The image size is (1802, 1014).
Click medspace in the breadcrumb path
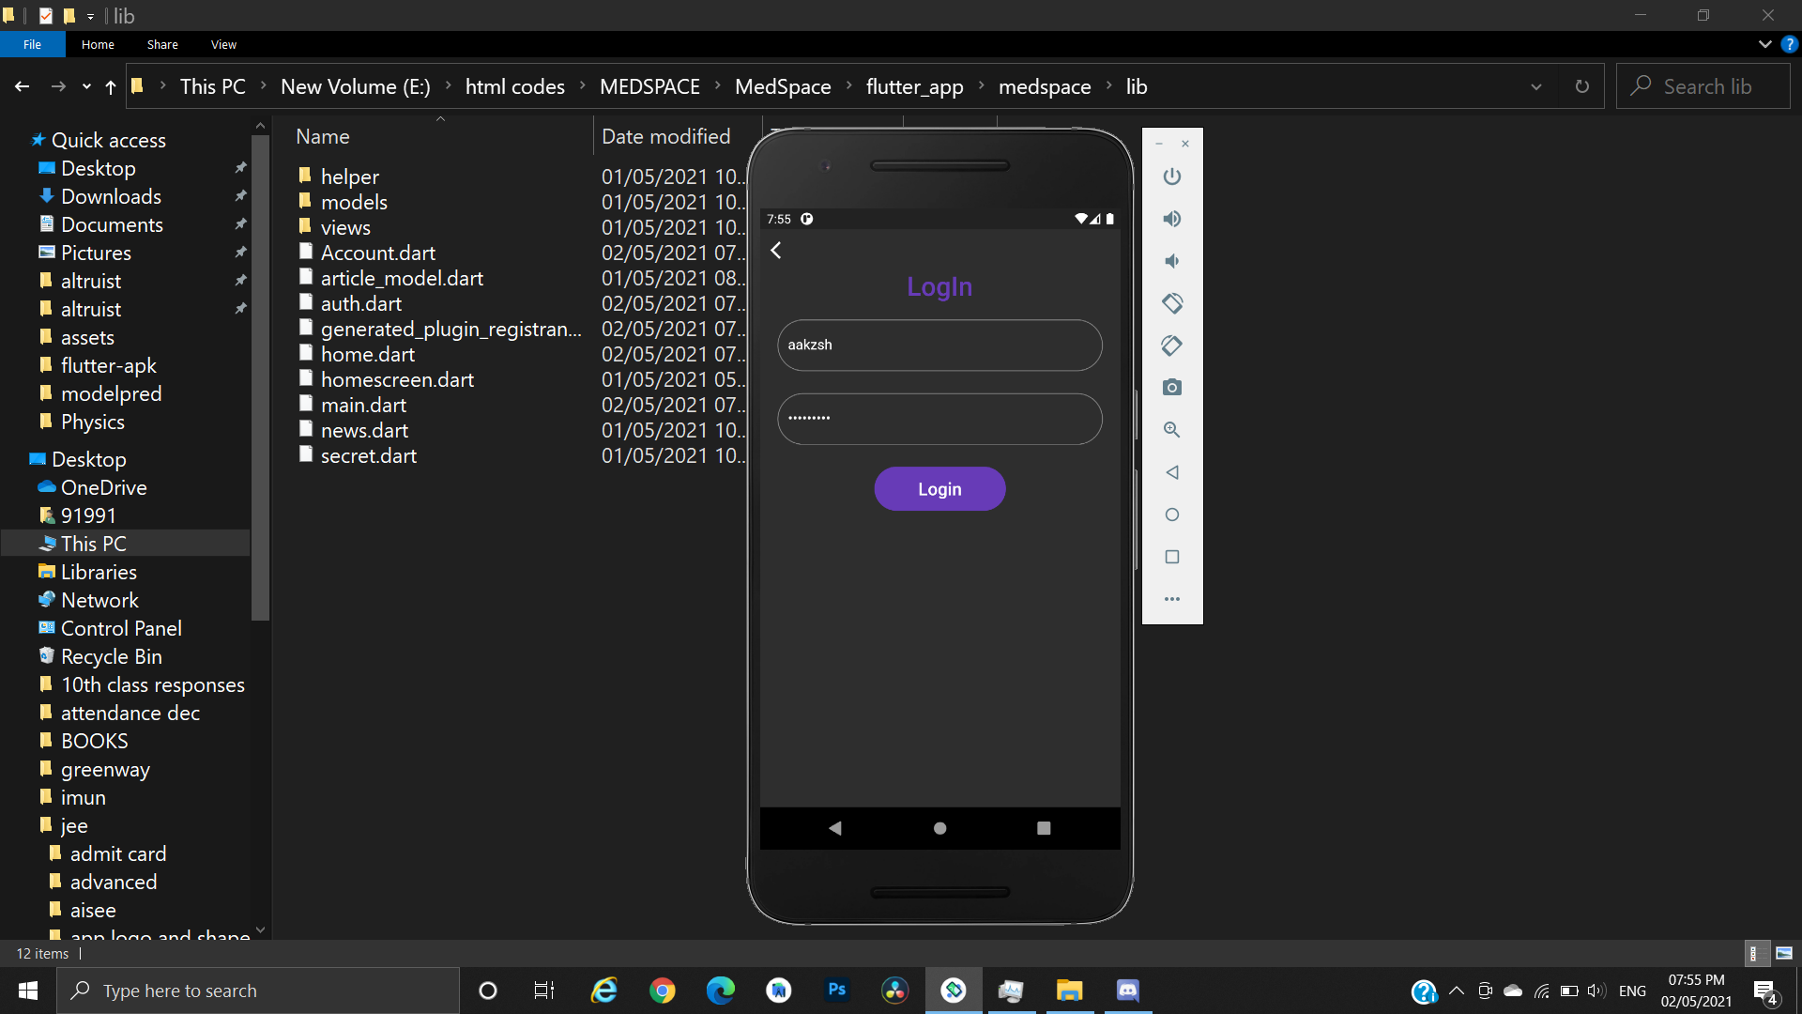coord(1044,86)
